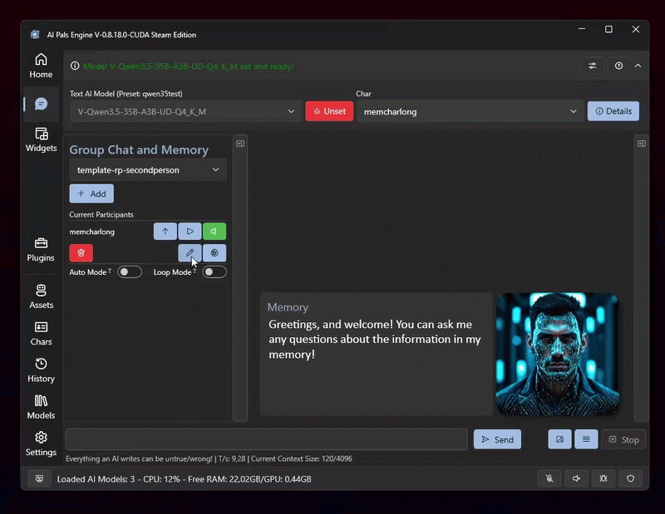Image resolution: width=665 pixels, height=514 pixels.
Task: Click the chat message input field
Action: coord(266,439)
